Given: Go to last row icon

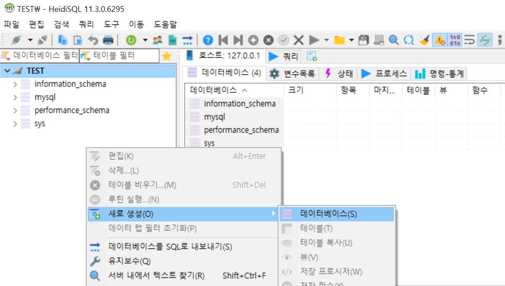Looking at the screenshot, I should [x=238, y=40].
